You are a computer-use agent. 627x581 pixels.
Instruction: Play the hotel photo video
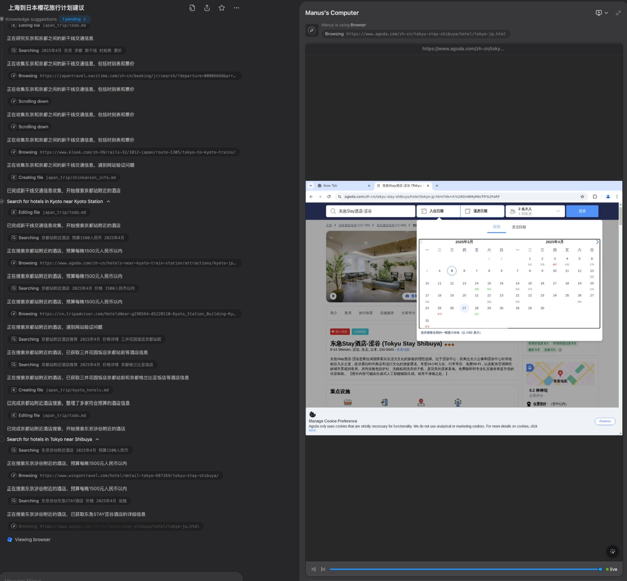(x=333, y=296)
